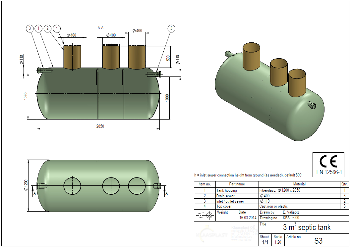Select the 1090 height dimension
350x248 pixels.
click(26, 96)
